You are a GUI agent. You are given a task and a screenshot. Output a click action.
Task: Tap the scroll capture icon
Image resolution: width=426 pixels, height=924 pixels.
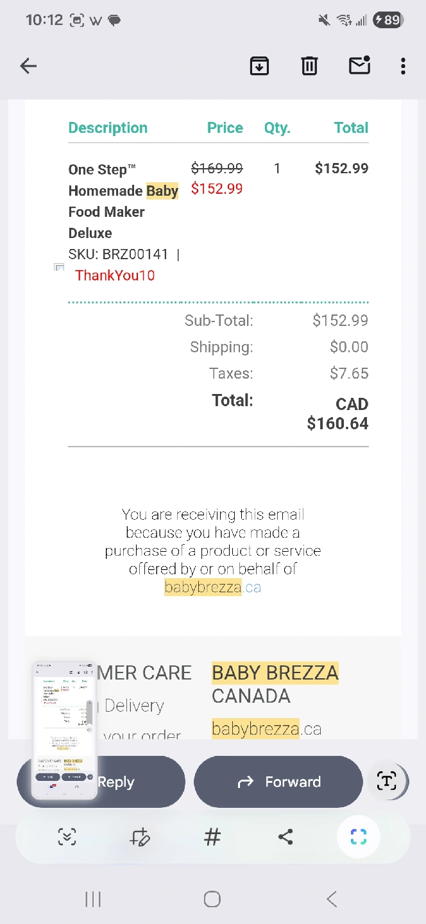(67, 837)
